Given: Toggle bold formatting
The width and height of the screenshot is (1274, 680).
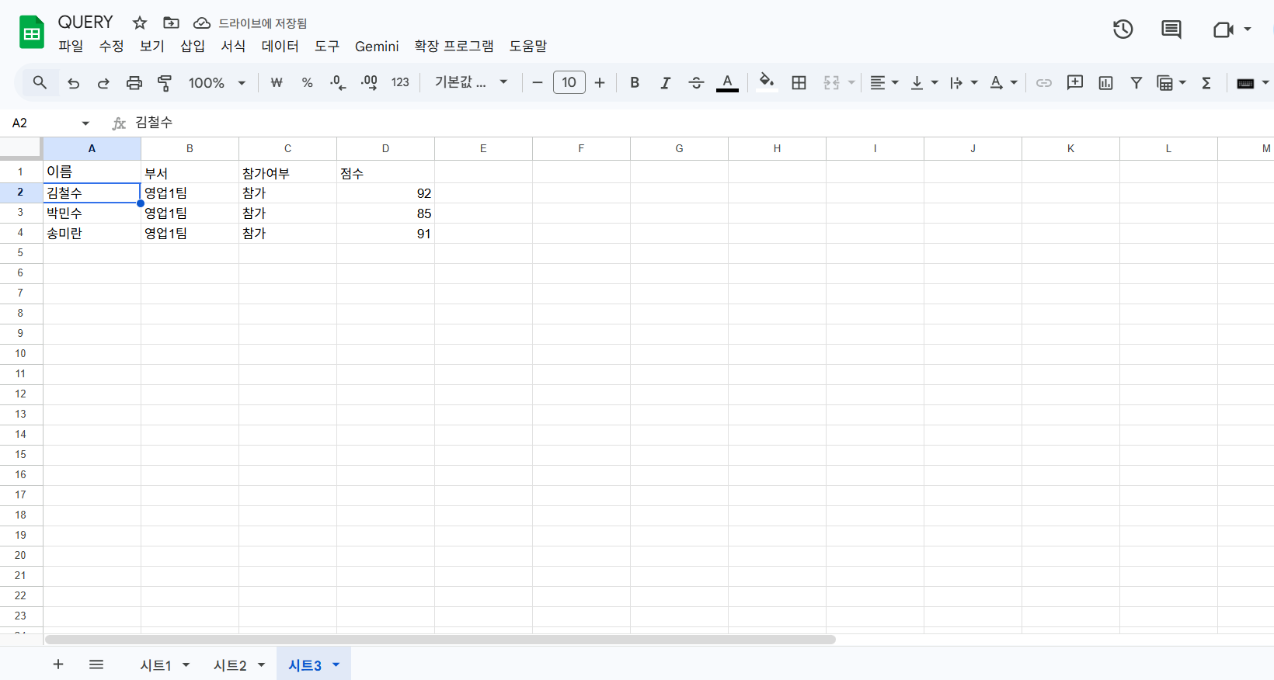Looking at the screenshot, I should tap(635, 83).
